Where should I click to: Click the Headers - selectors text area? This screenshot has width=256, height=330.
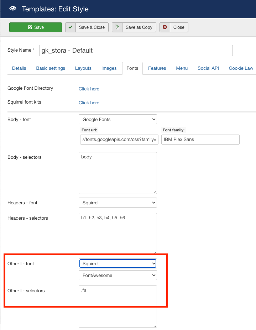[x=117, y=233]
